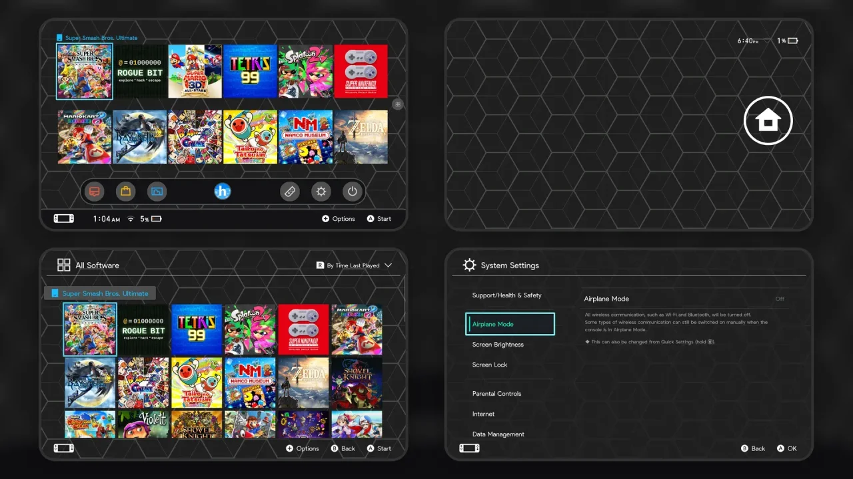853x479 pixels.
Task: Open the Album icon in the dock
Action: click(x=157, y=192)
